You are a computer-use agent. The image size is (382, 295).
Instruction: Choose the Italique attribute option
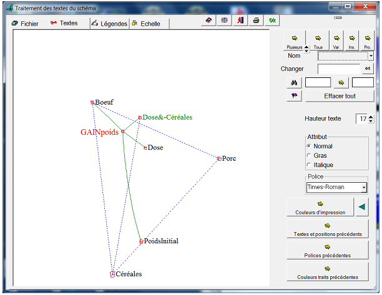[309, 165]
